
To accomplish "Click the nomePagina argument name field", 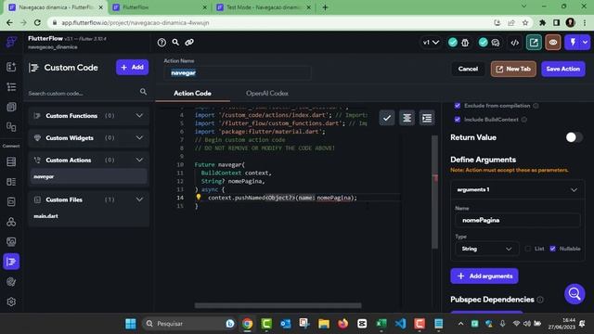I will 517,220.
